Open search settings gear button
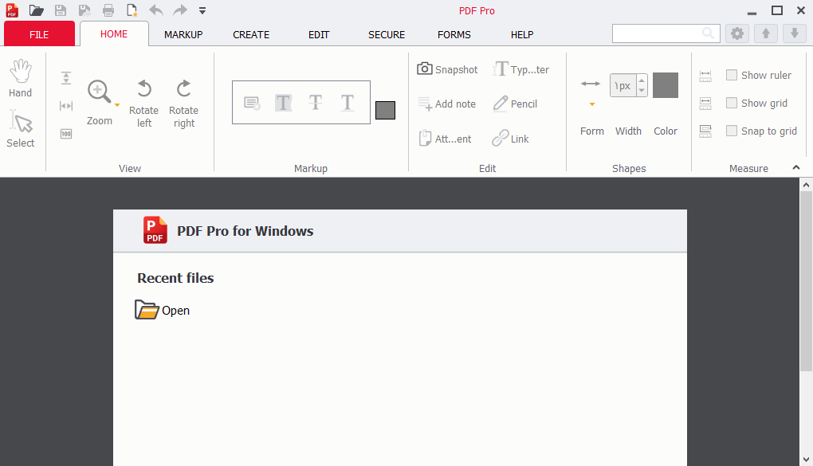This screenshot has width=813, height=466. pos(736,33)
